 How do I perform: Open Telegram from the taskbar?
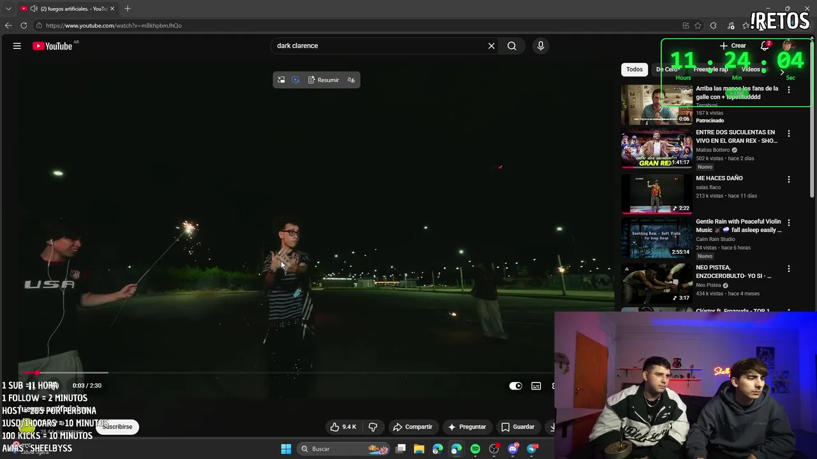click(532, 449)
